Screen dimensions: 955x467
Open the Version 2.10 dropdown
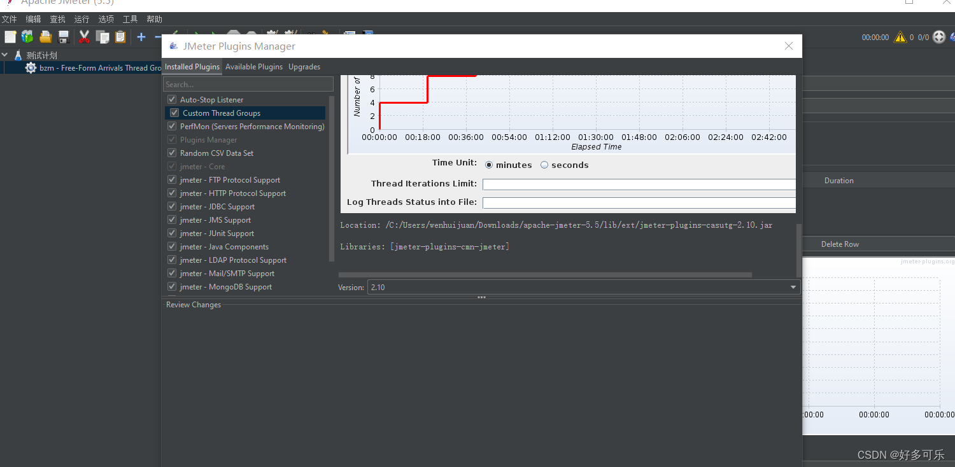pos(583,287)
